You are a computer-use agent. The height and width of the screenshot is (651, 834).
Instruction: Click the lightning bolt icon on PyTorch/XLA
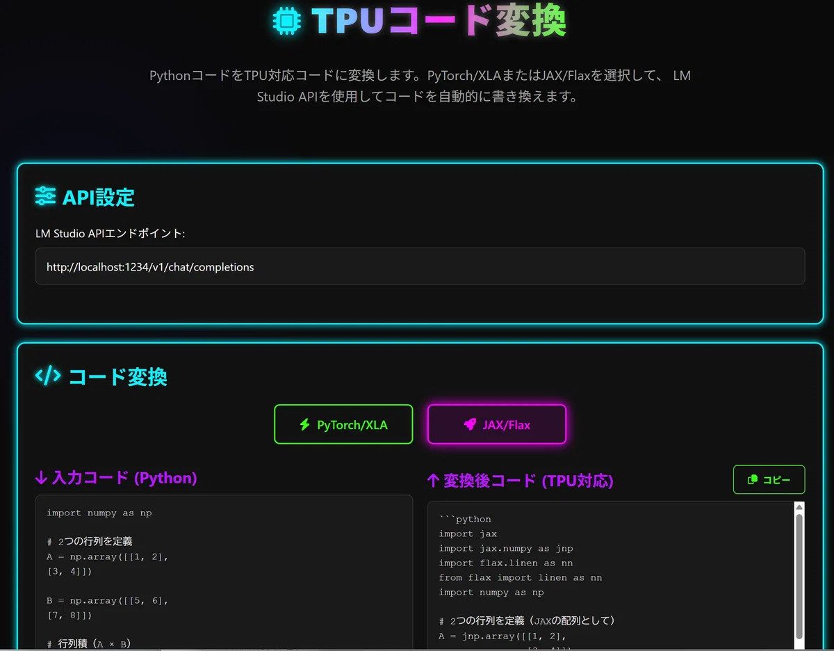(304, 424)
